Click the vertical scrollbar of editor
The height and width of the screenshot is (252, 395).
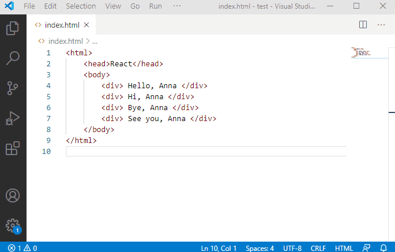pyautogui.click(x=392, y=144)
